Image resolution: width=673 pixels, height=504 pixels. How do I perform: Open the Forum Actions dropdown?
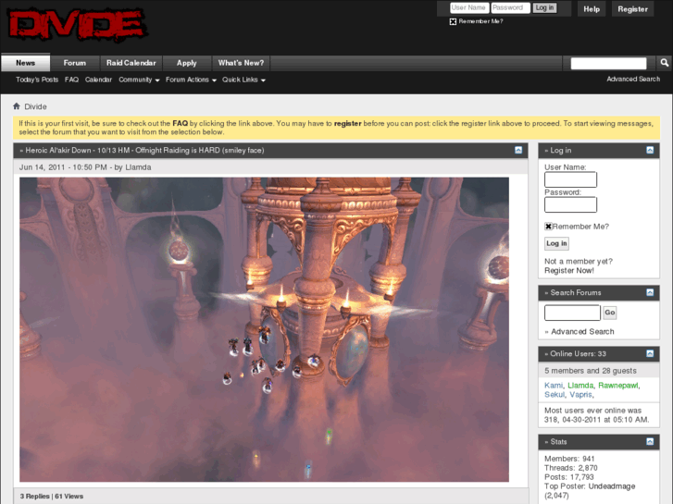[x=191, y=80]
